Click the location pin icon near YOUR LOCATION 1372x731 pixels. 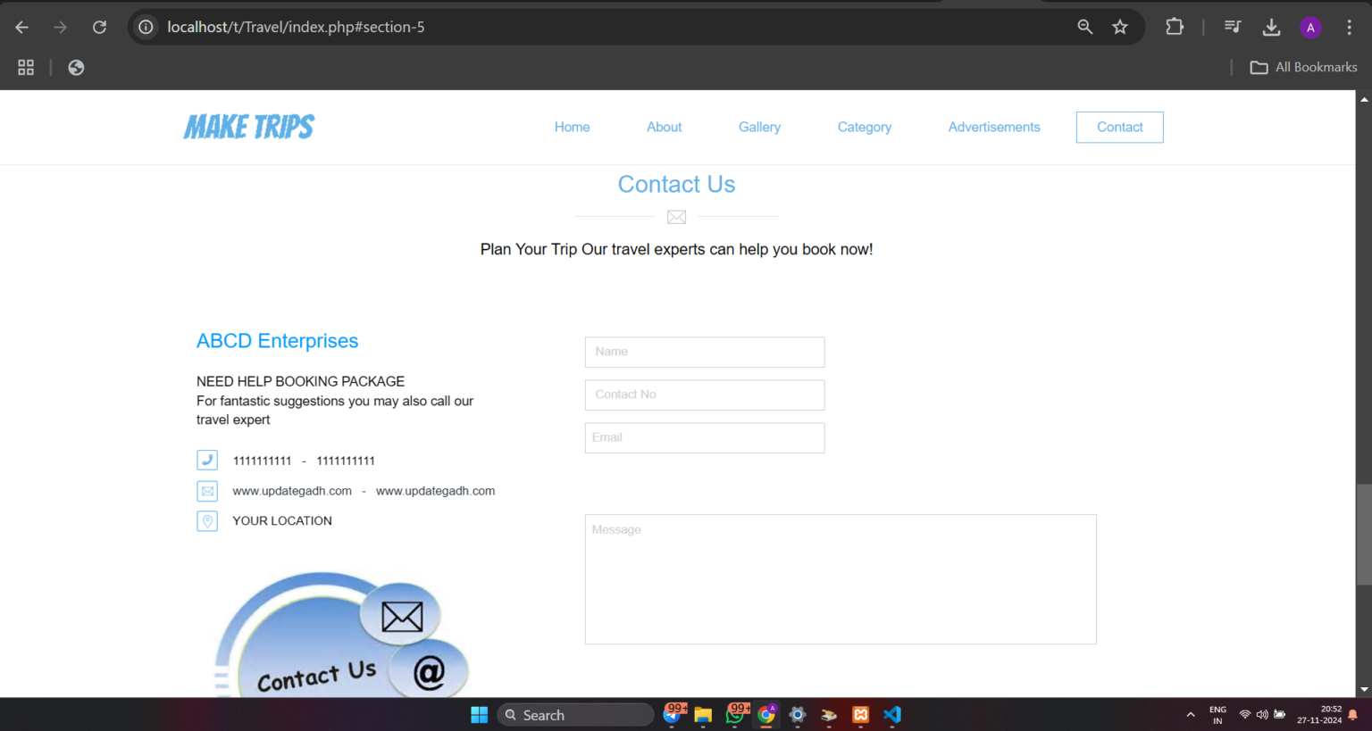pos(206,520)
